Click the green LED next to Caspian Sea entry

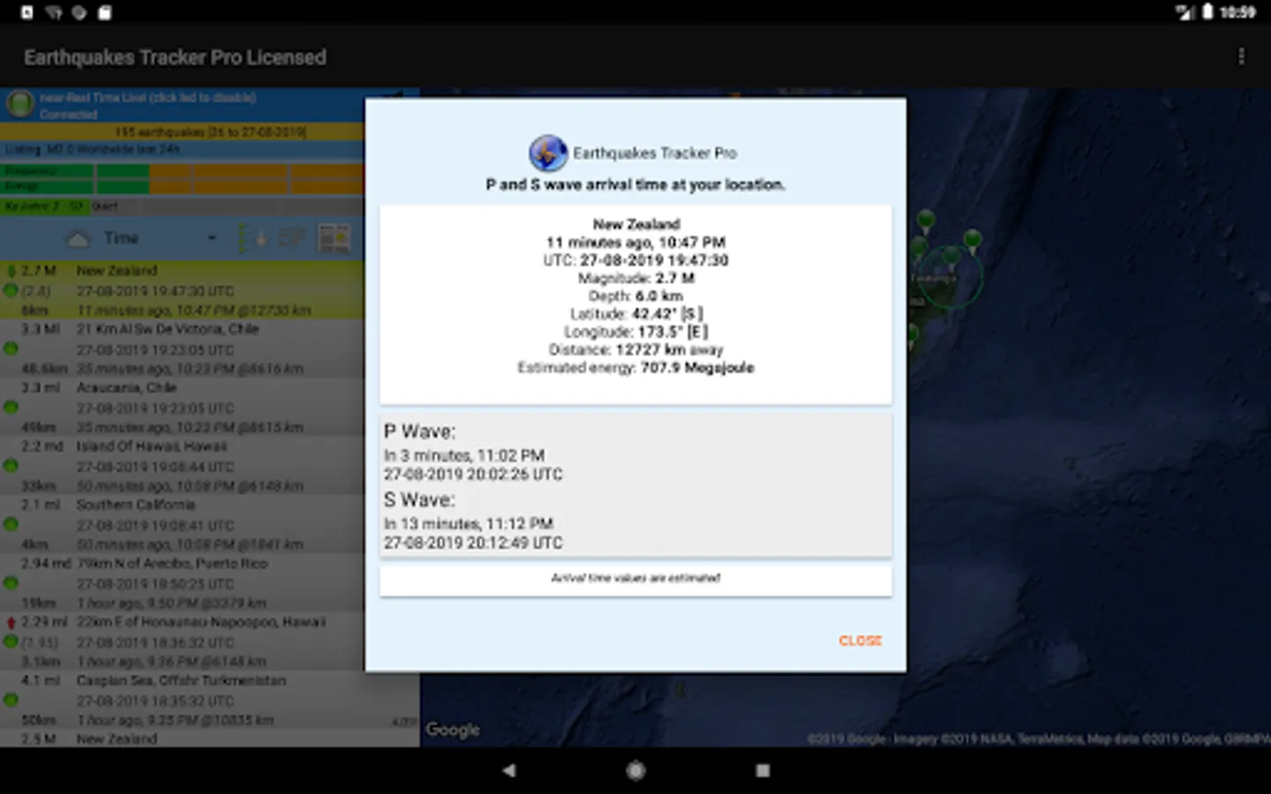[x=11, y=700]
